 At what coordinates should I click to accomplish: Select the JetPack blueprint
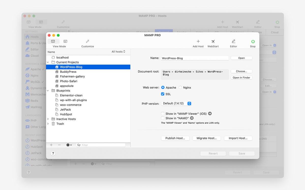88,109
